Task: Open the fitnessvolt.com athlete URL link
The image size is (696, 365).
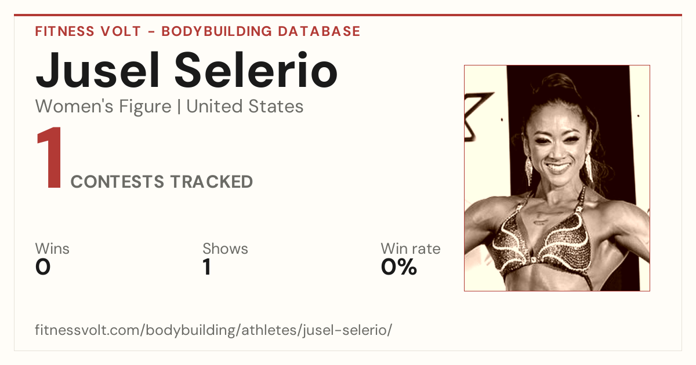Action: tap(214, 330)
